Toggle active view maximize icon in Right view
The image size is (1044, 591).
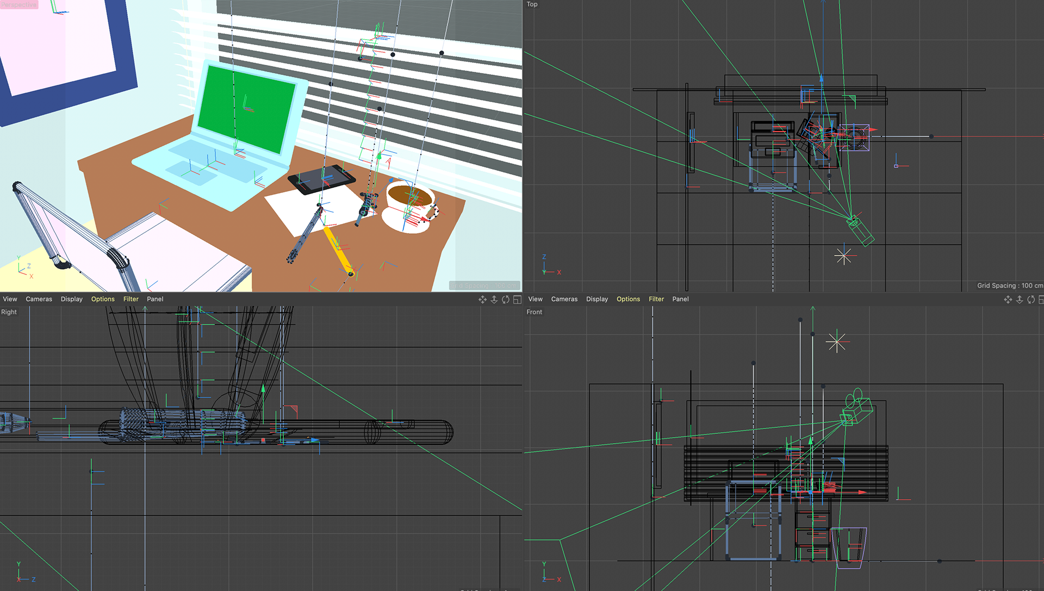pyautogui.click(x=517, y=300)
